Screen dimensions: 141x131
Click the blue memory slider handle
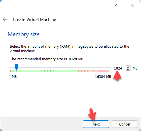click(x=16, y=67)
